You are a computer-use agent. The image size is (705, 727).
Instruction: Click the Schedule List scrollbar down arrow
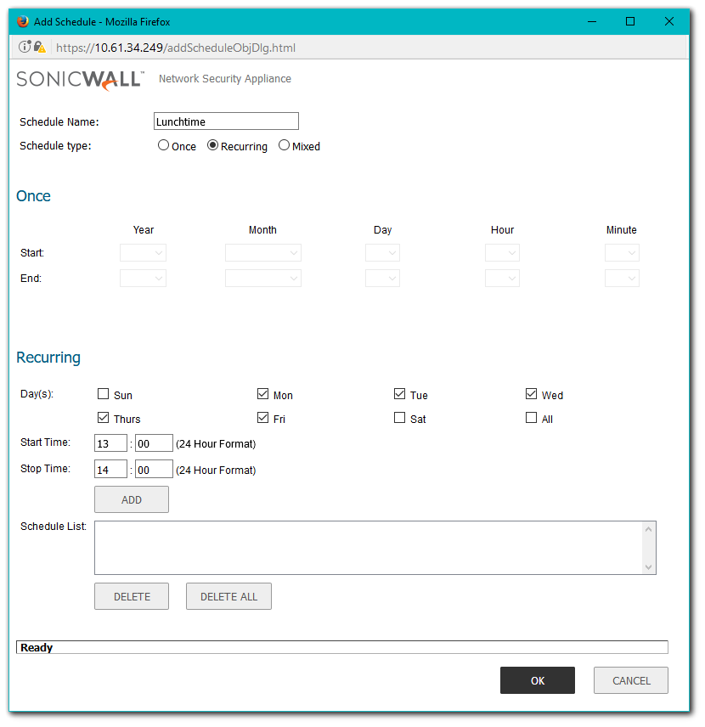(x=649, y=566)
